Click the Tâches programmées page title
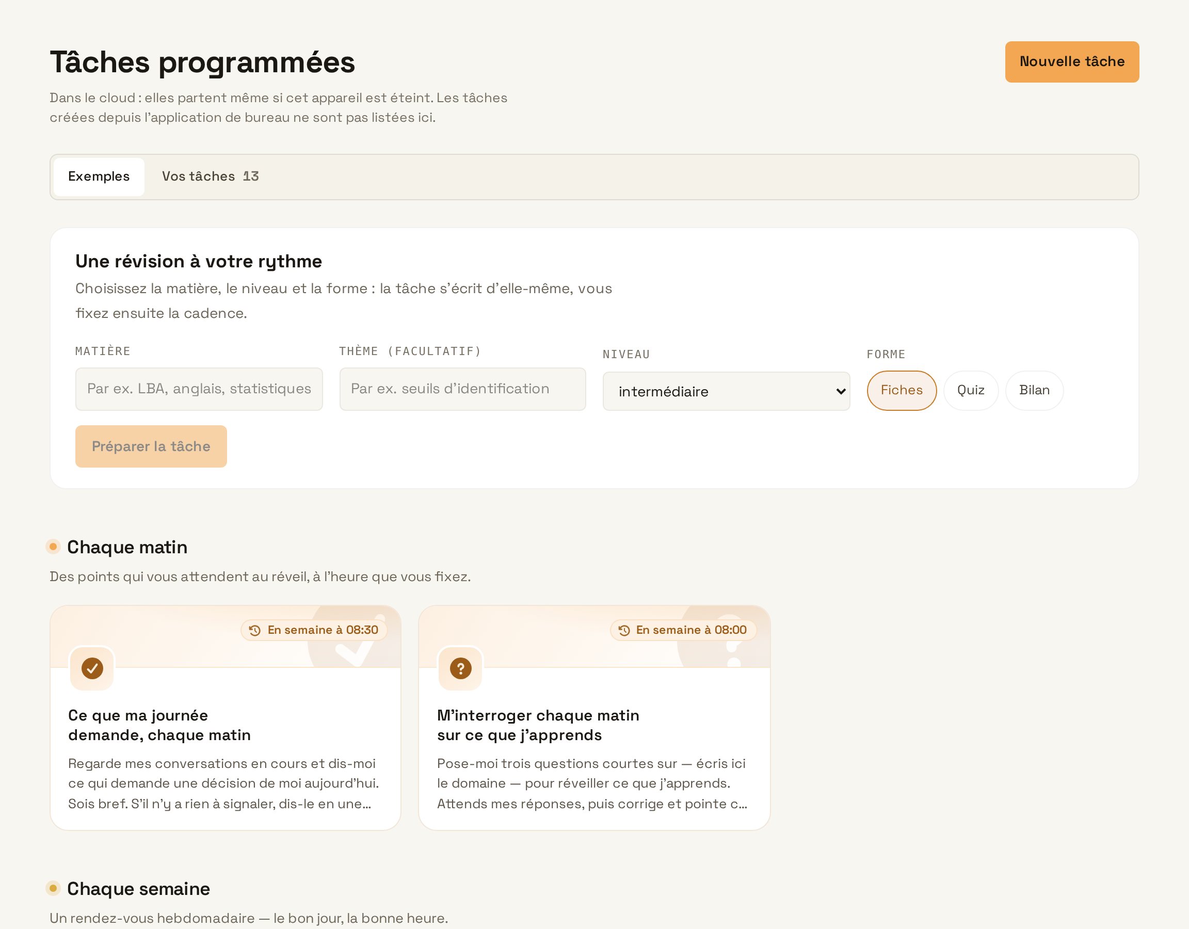1189x929 pixels. [x=202, y=62]
